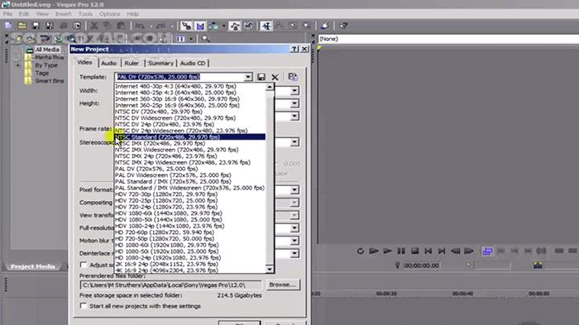Click the Project Media search magnifier icon
Image resolution: width=579 pixels, height=325 pixels.
coord(205,38)
